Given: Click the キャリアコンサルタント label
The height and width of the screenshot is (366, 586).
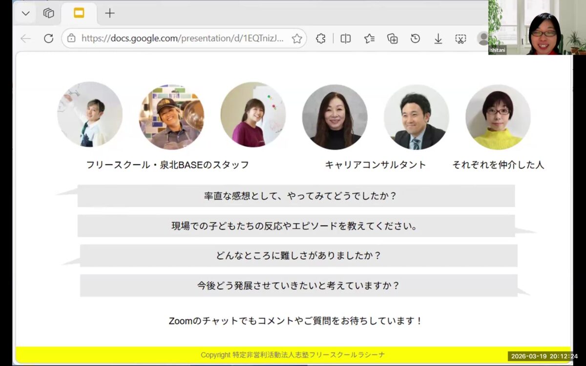Looking at the screenshot, I should (x=375, y=165).
